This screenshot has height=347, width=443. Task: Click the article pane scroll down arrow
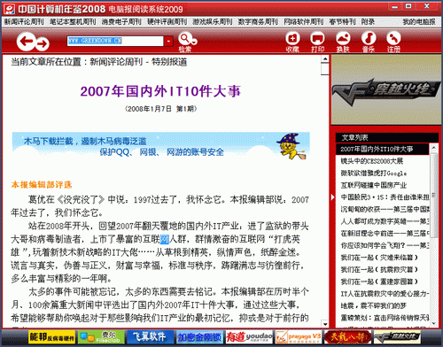(325, 324)
